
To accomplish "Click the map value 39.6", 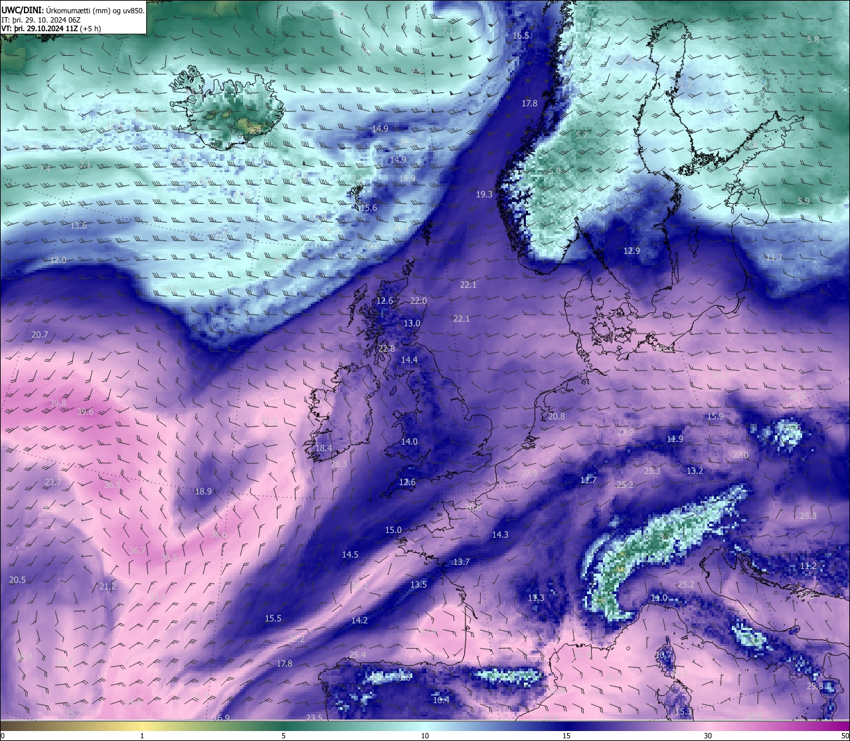I will [85, 412].
